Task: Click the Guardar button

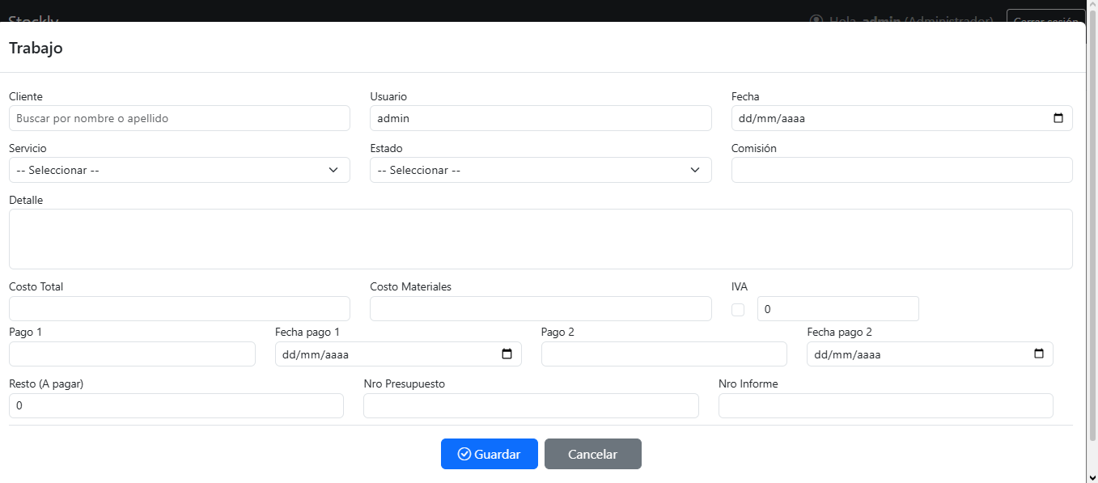Action: tap(489, 454)
